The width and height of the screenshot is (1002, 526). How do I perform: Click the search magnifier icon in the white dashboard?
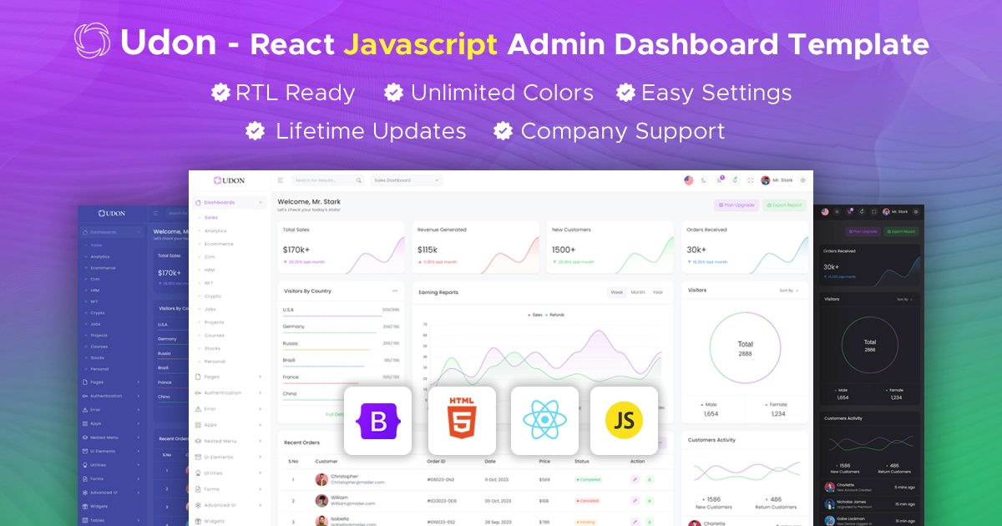pyautogui.click(x=359, y=180)
